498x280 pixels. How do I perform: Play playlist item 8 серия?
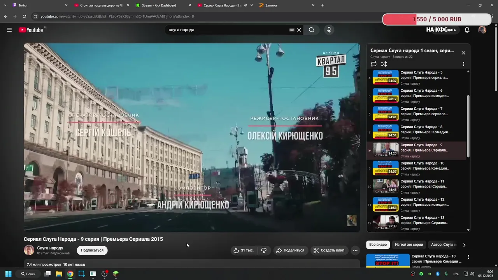tap(417, 132)
